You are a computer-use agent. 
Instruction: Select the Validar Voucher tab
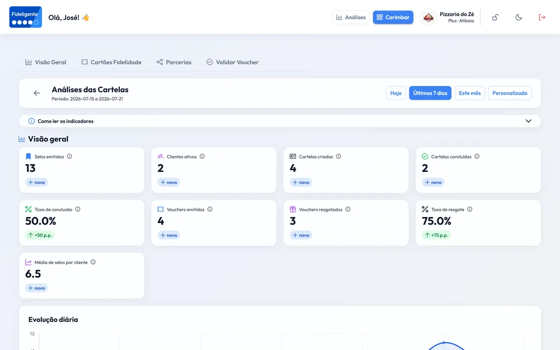233,62
